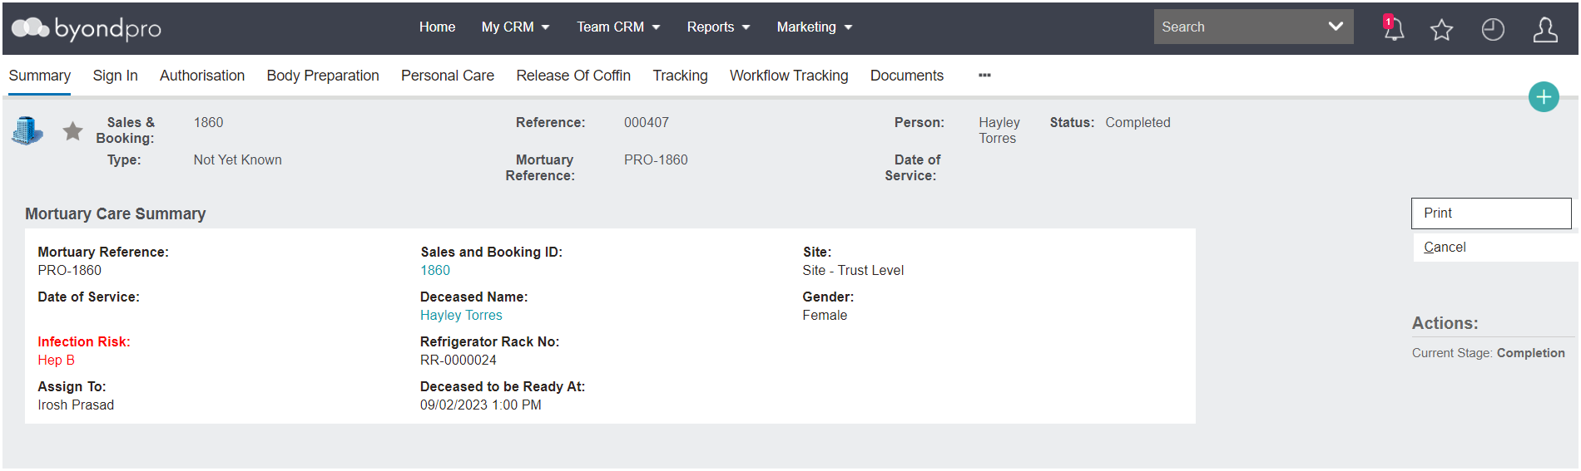
Task: Click the green plus add button
Action: click(x=1544, y=97)
